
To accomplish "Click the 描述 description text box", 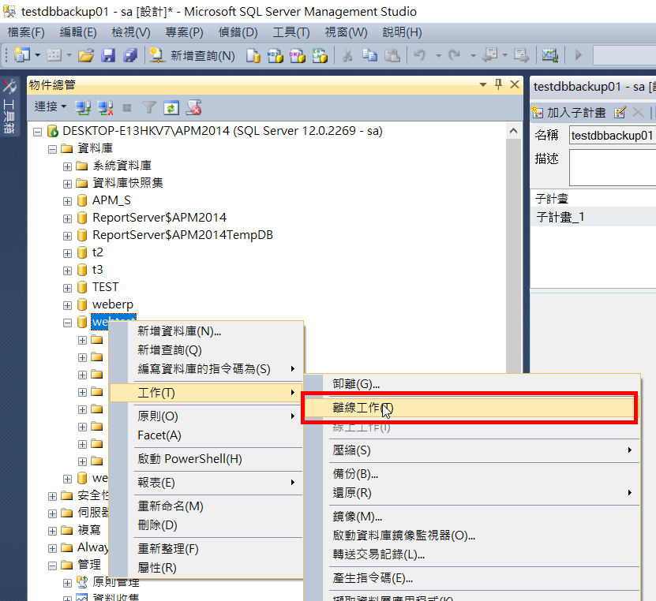I will pos(613,167).
